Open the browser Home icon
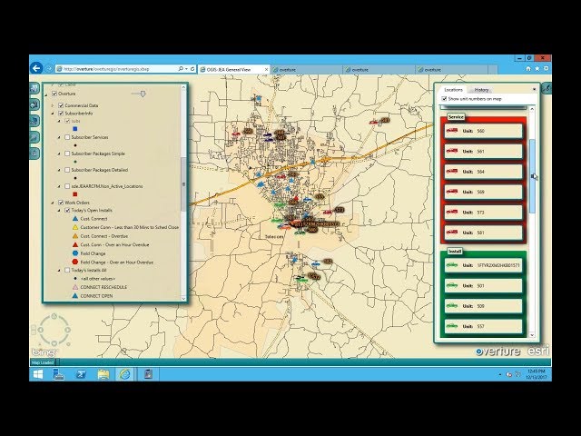 pyautogui.click(x=528, y=69)
